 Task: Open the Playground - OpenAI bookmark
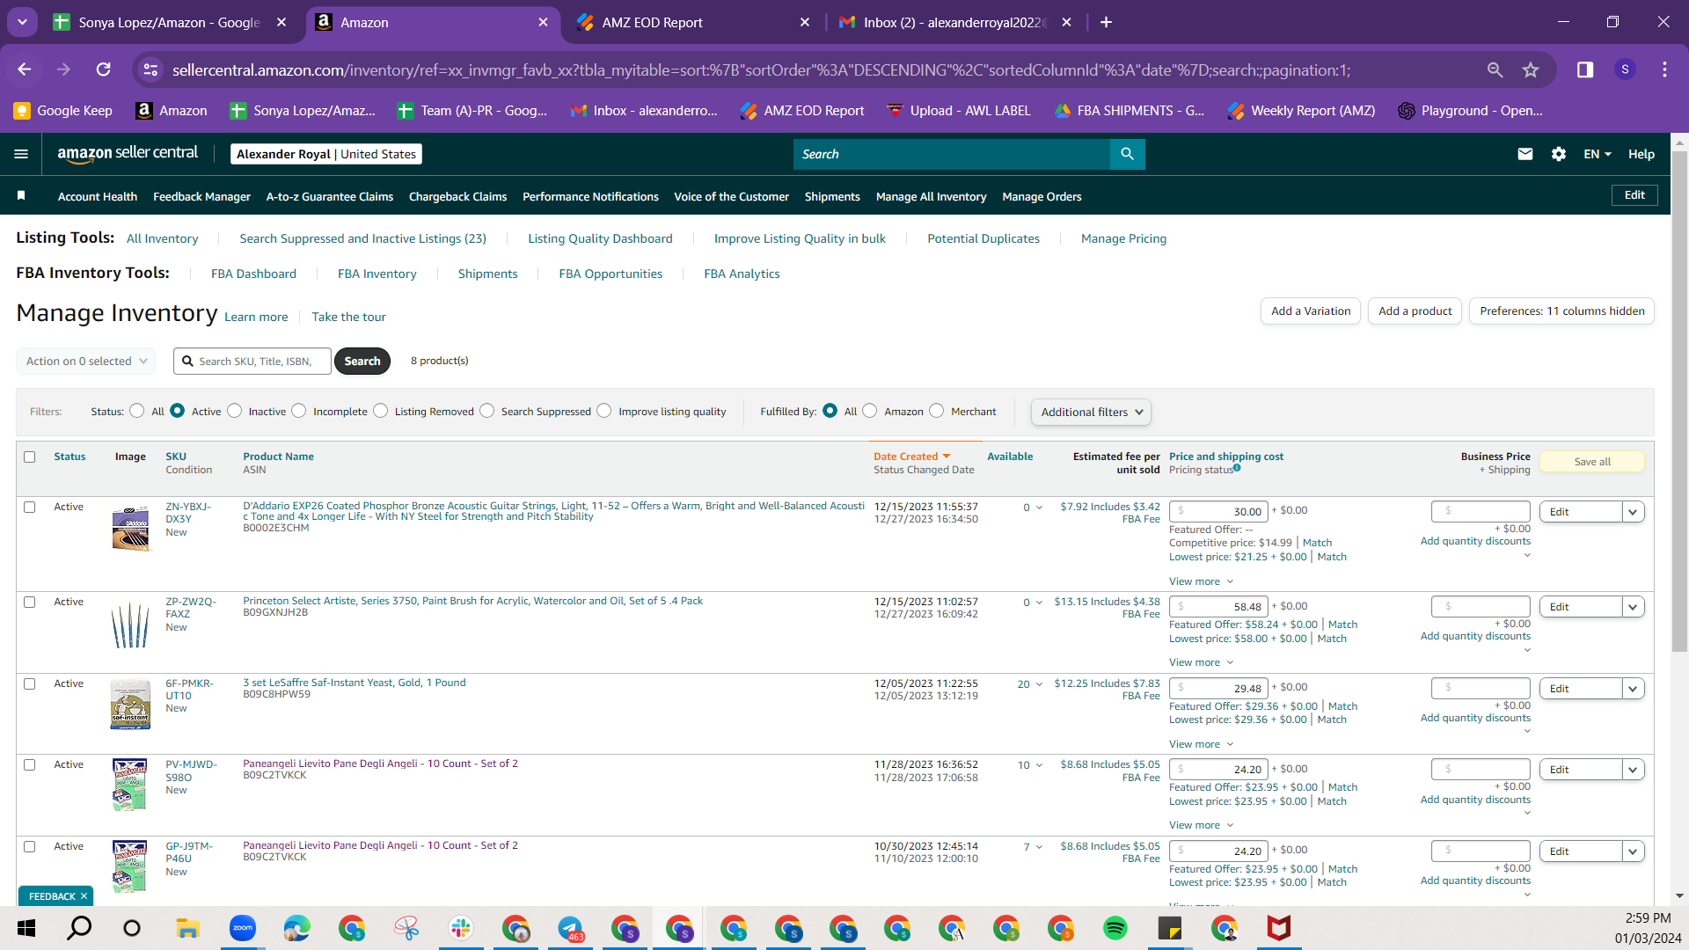click(1470, 110)
